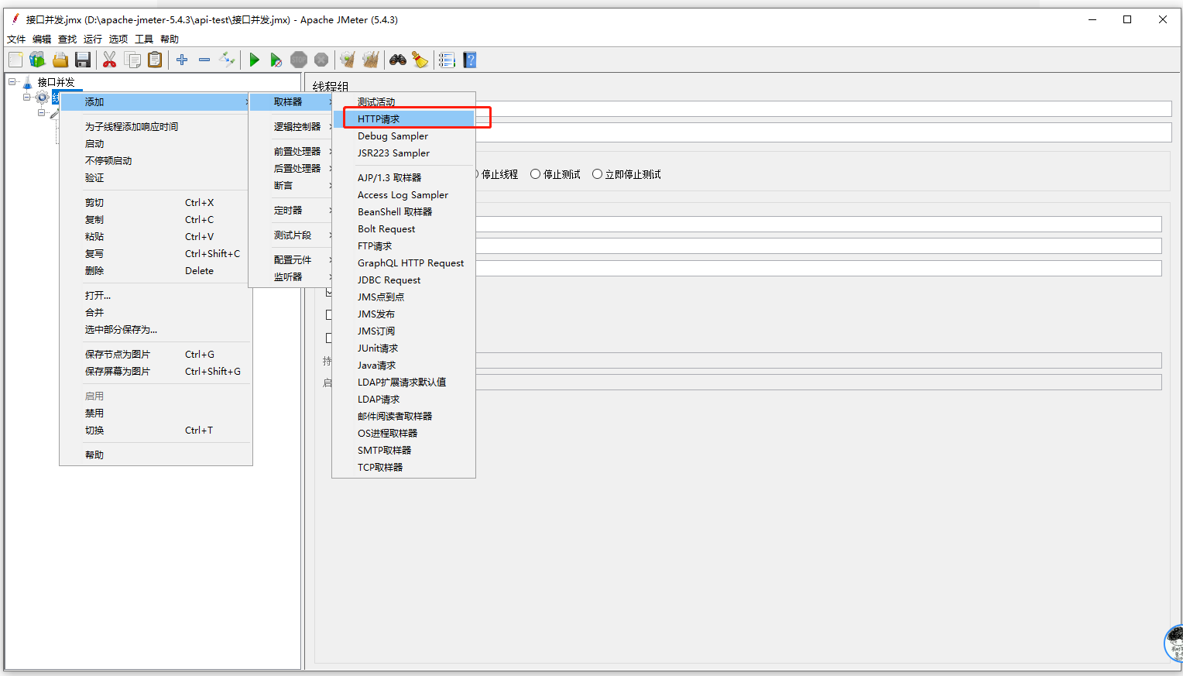The width and height of the screenshot is (1183, 676).
Task: Select GraphQL HTTP Request entry
Action: [403, 263]
